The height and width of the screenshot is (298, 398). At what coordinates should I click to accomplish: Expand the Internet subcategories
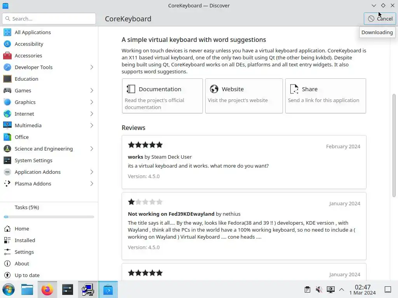click(x=92, y=114)
